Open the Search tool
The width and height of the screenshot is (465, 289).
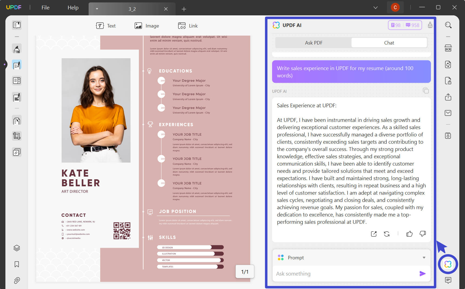[448, 25]
